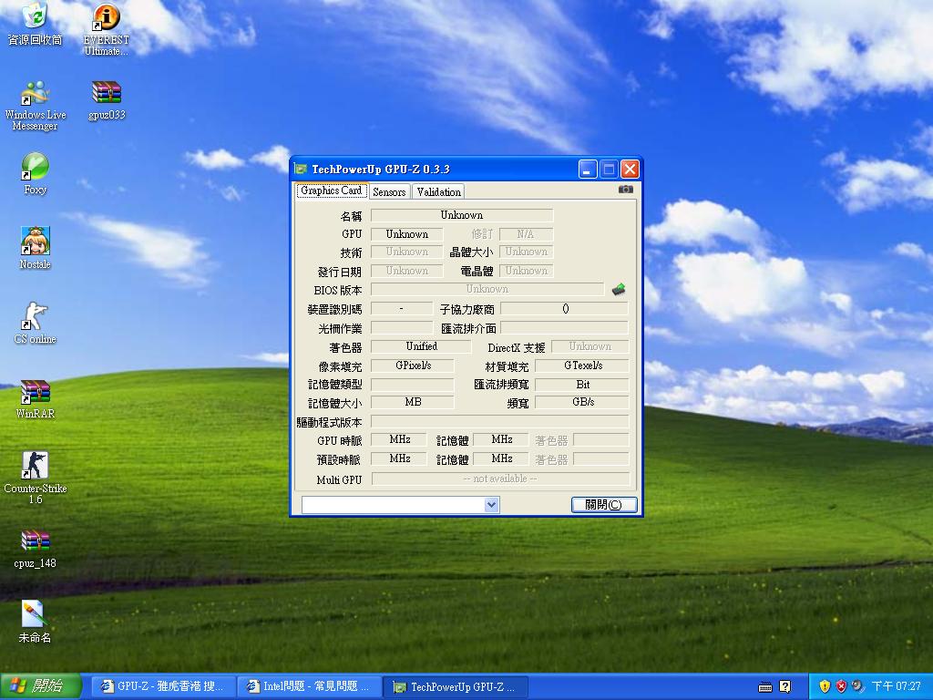Launch the Nostale game shortcut
The width and height of the screenshot is (933, 700).
[35, 242]
